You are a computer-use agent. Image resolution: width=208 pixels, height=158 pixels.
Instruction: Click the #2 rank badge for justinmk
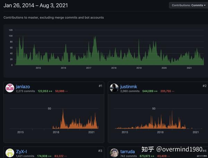click(x=205, y=86)
